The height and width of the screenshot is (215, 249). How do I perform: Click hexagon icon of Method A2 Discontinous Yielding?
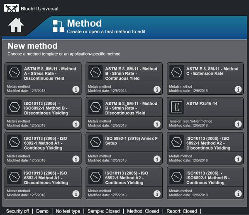click(x=177, y=142)
